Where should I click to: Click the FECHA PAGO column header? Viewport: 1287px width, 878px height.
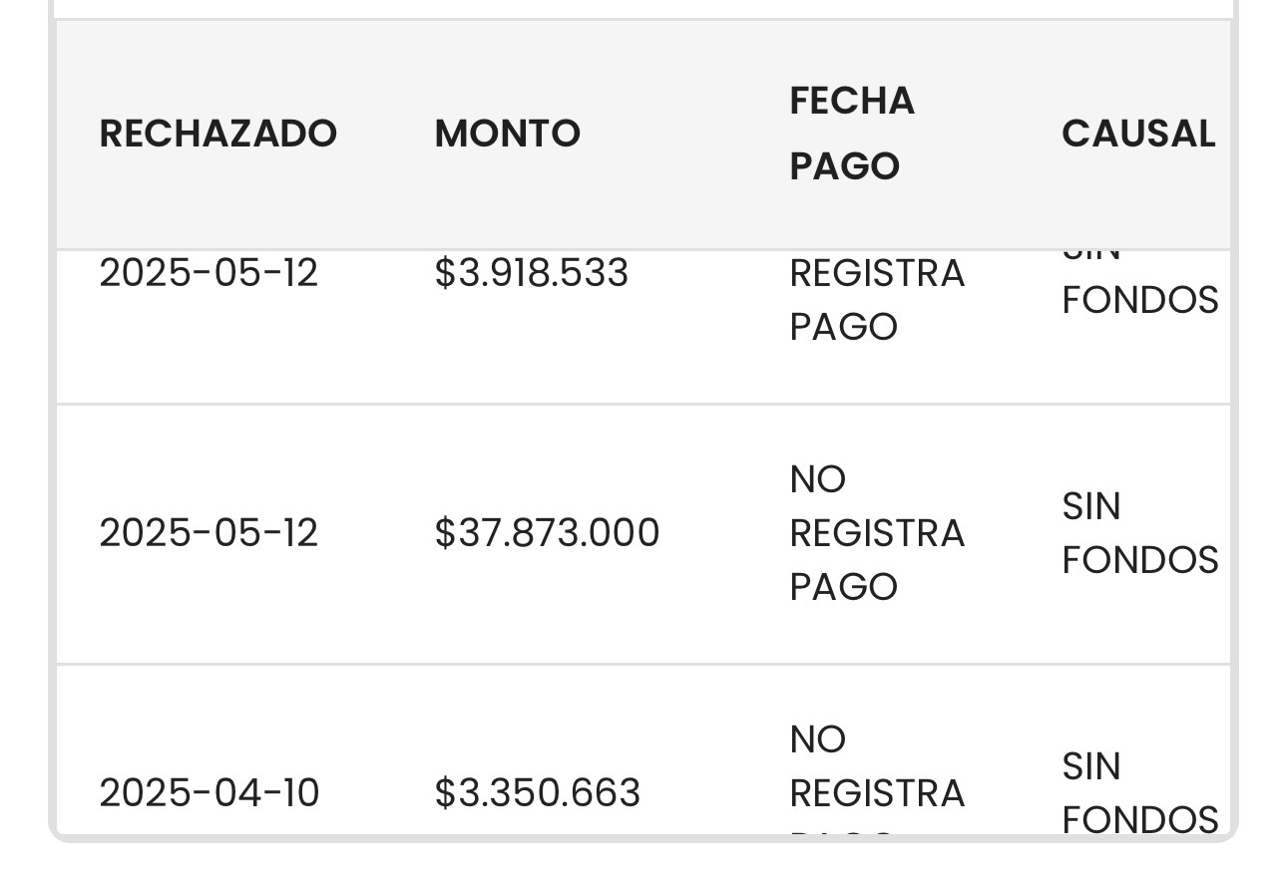(852, 134)
